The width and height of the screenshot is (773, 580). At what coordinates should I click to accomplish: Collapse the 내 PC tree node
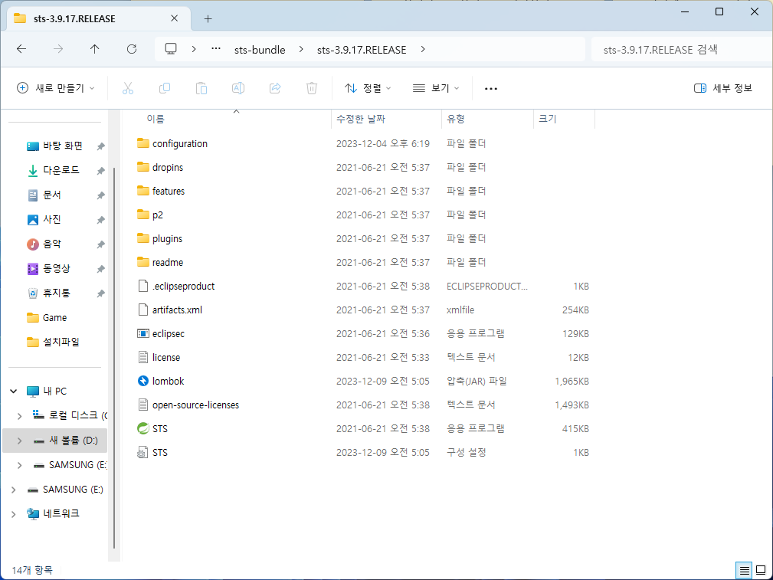(x=13, y=391)
